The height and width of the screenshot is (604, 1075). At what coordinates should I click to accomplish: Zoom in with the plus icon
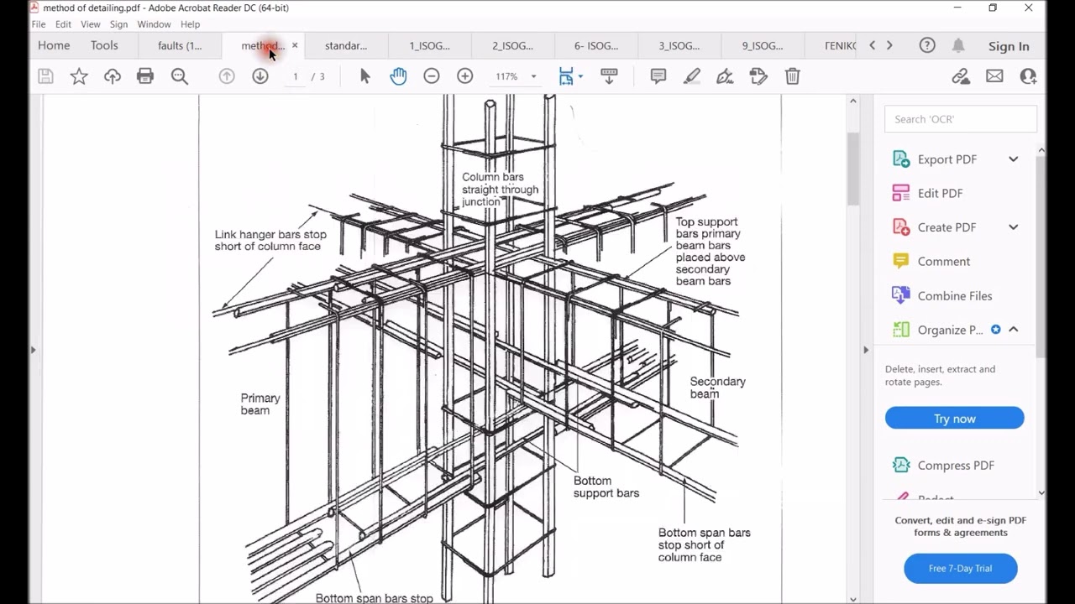click(x=465, y=76)
